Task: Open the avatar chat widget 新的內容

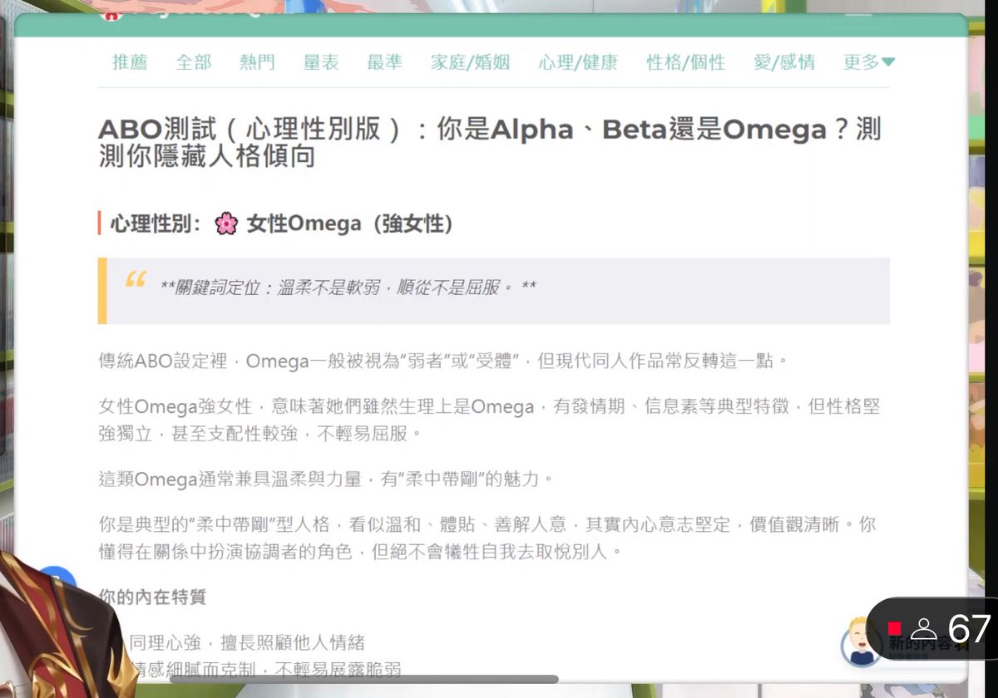Action: point(861,645)
